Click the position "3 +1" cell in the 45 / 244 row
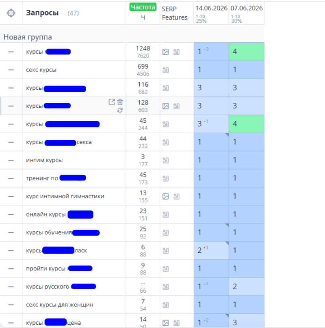 pyautogui.click(x=211, y=124)
